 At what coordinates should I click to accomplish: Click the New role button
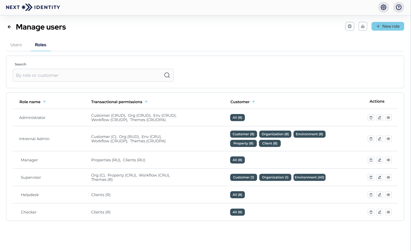coord(388,26)
